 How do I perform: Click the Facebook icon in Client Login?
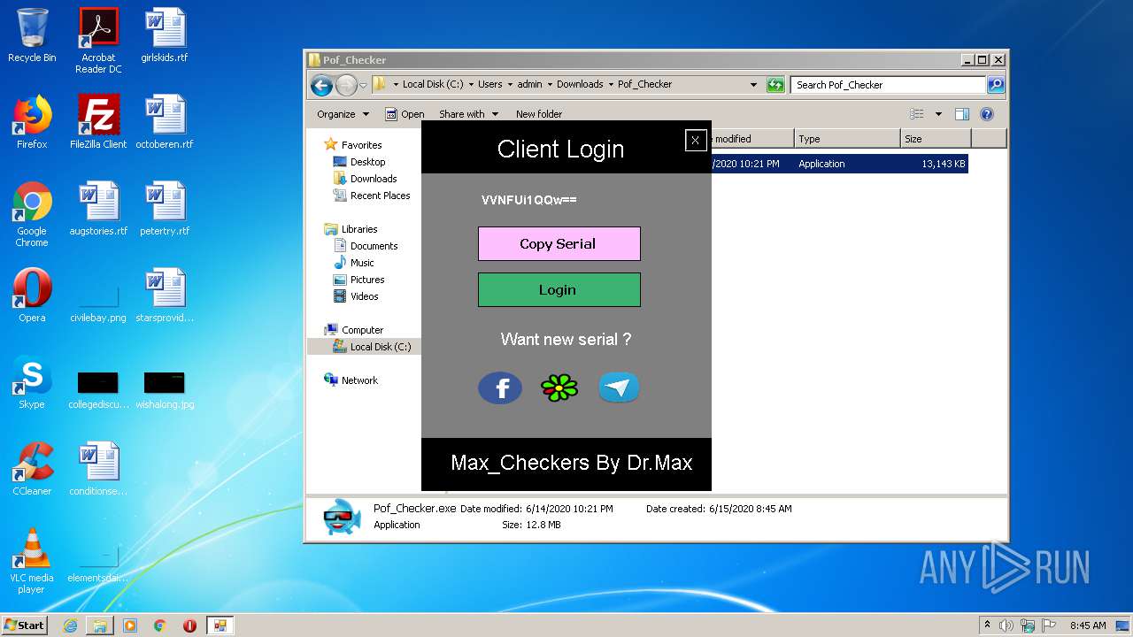(x=500, y=388)
